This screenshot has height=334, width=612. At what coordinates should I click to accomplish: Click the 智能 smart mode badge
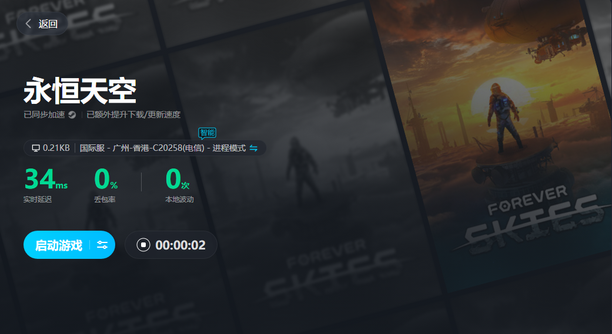coord(208,133)
